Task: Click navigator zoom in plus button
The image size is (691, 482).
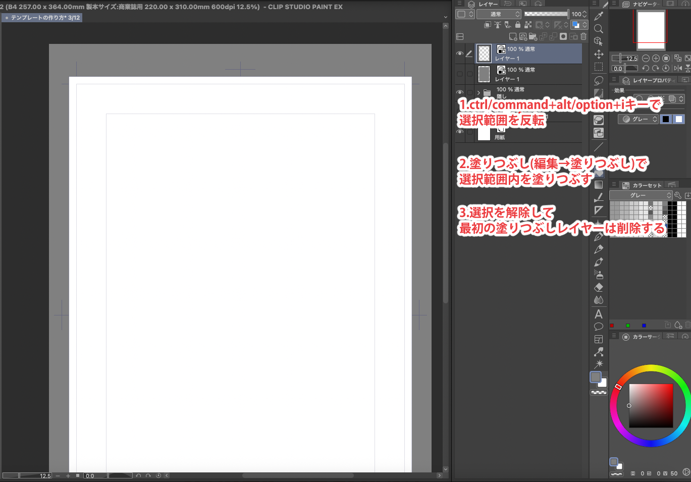Action: (x=656, y=59)
